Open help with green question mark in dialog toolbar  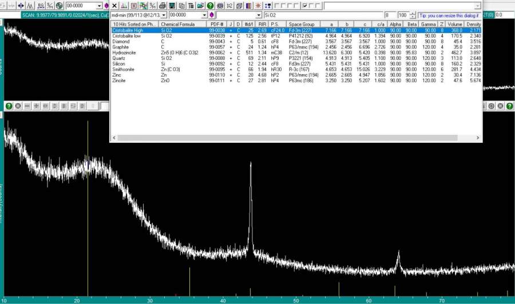point(210,6)
